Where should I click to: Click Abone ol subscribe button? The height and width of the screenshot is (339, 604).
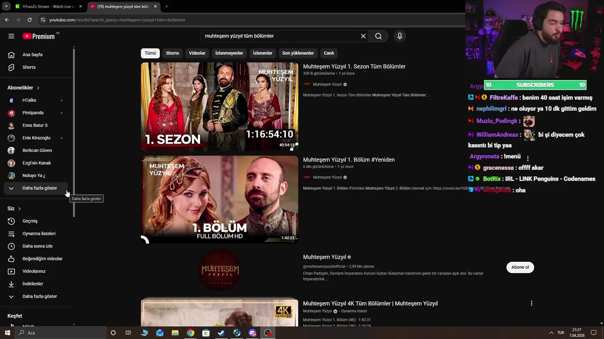coord(520,267)
